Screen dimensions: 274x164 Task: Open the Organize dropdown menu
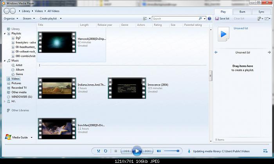coord(11,18)
